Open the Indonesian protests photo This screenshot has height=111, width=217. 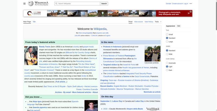[x=152, y=54]
